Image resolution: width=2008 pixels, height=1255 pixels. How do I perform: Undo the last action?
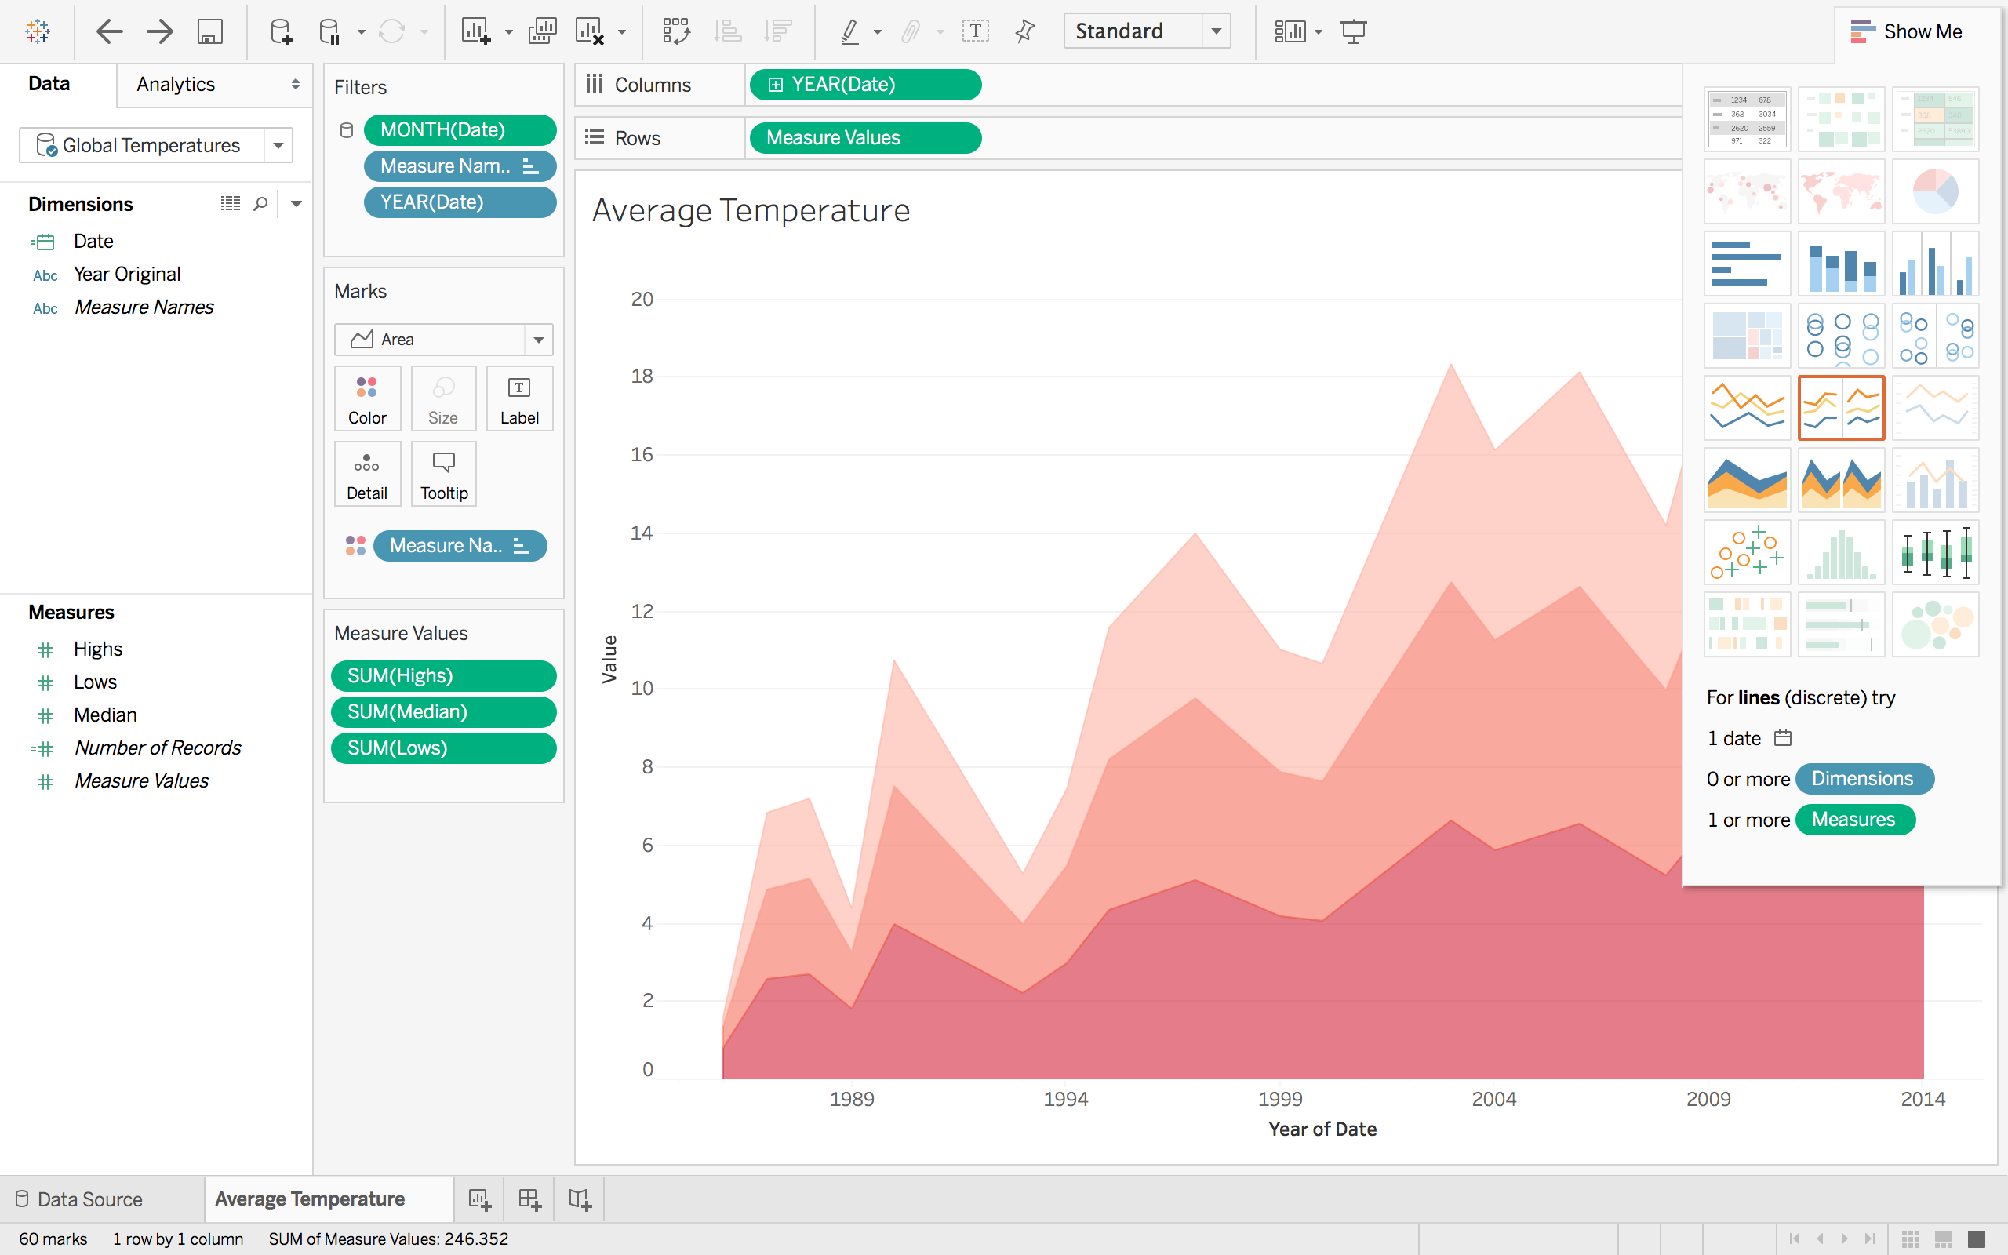(109, 31)
